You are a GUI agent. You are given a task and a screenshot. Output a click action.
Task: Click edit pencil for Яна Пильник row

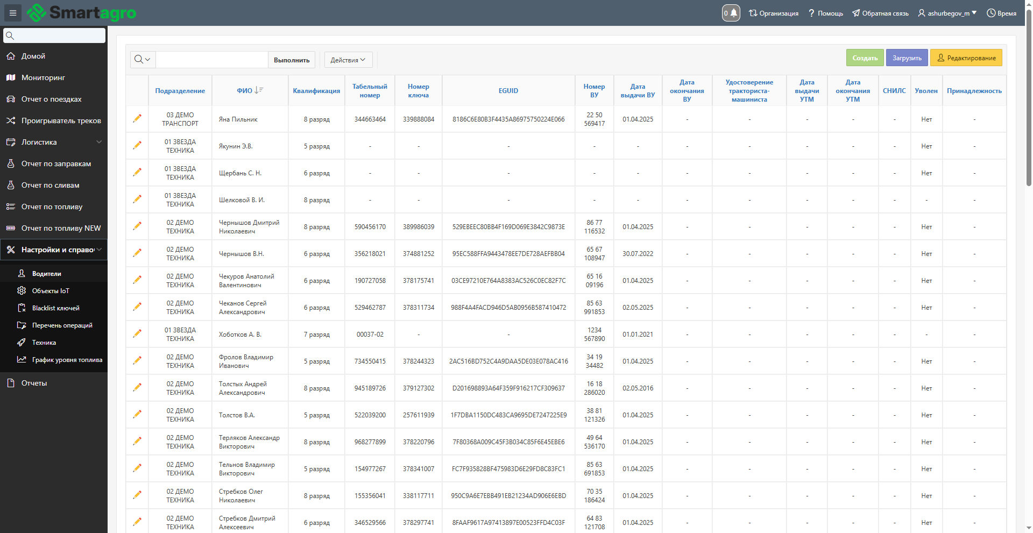tap(137, 118)
